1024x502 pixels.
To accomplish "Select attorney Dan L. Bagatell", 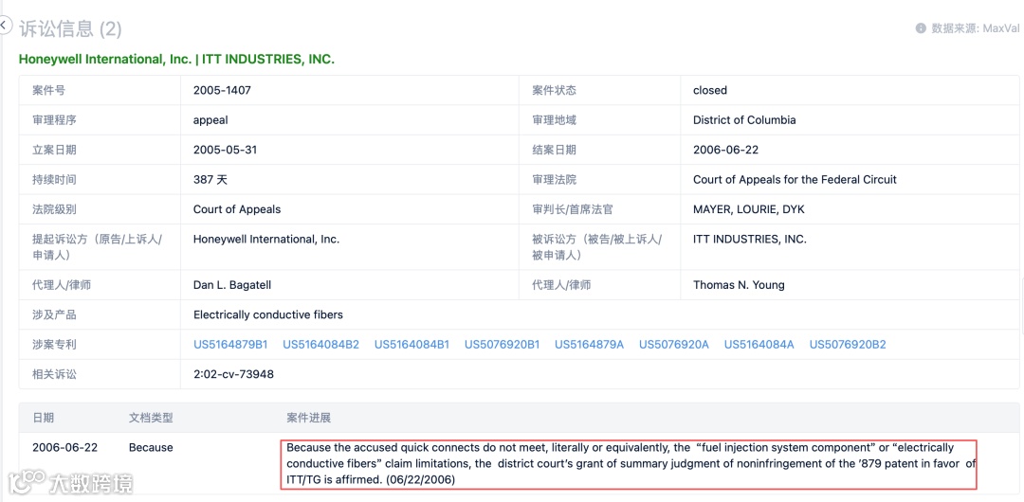I will tap(234, 284).
